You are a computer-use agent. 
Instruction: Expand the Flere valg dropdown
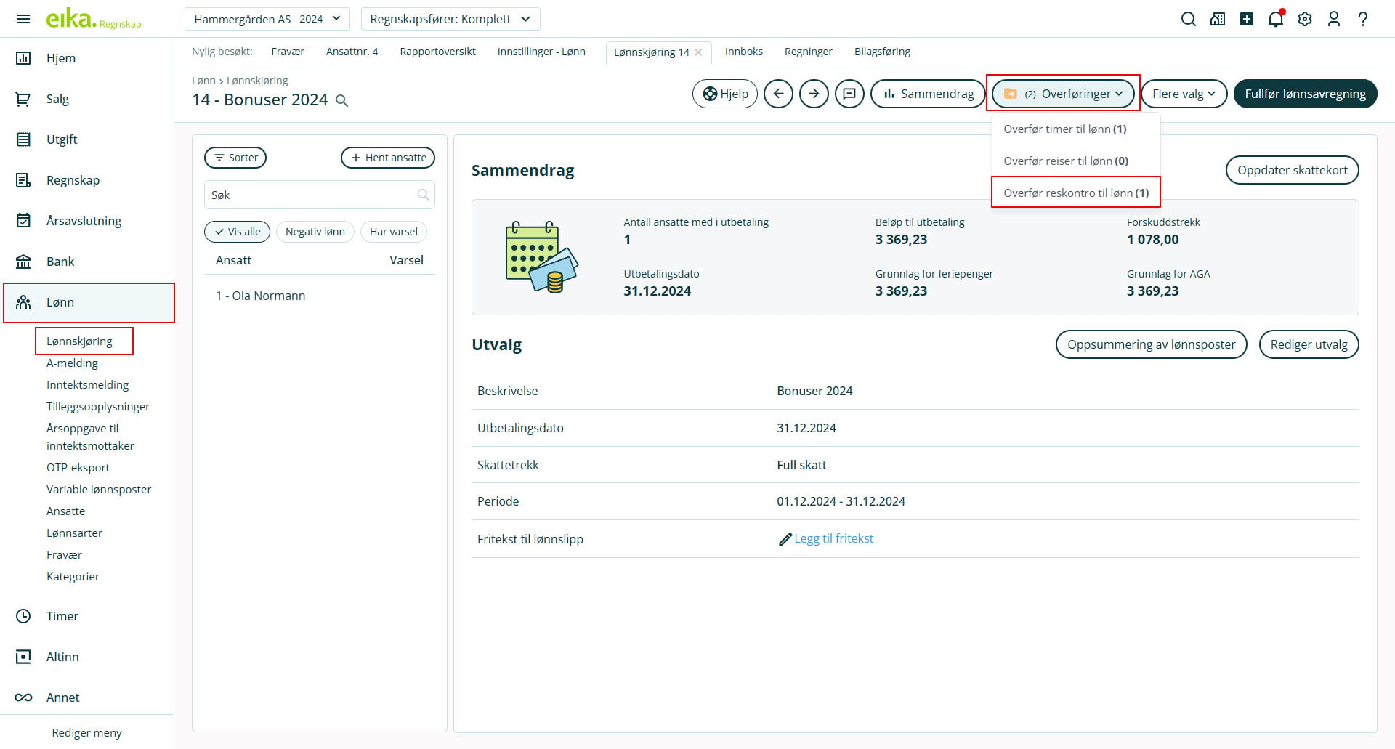(1184, 94)
